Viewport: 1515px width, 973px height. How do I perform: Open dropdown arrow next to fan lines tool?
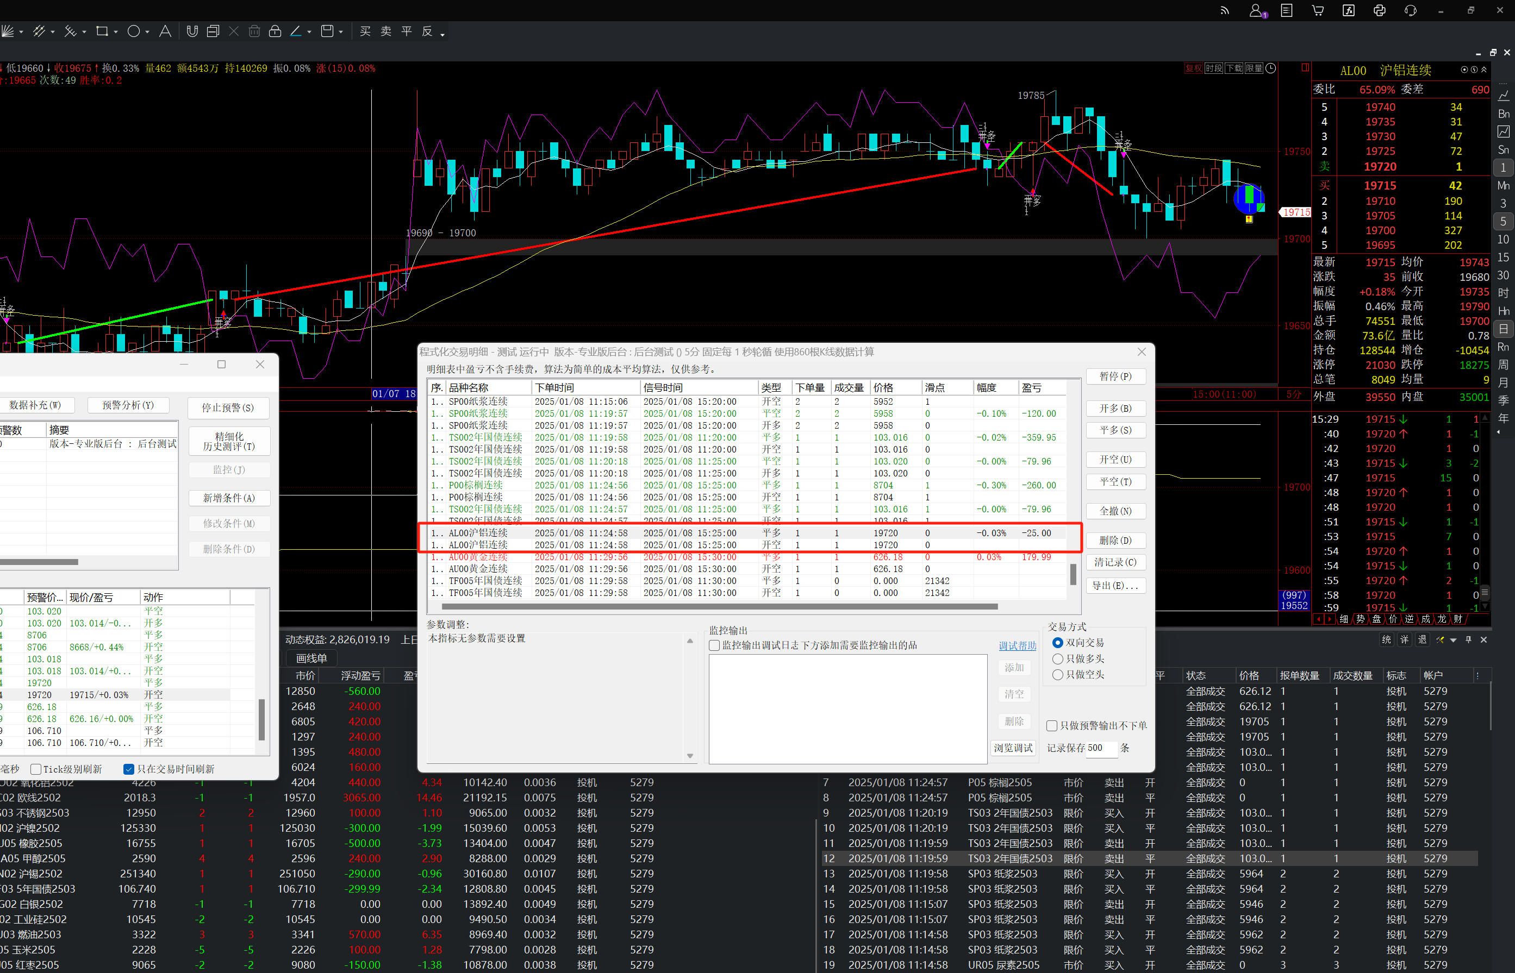[22, 32]
